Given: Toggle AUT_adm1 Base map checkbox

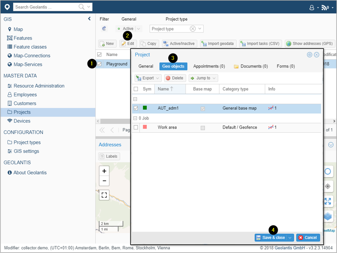Looking at the screenshot, I should [x=203, y=109].
